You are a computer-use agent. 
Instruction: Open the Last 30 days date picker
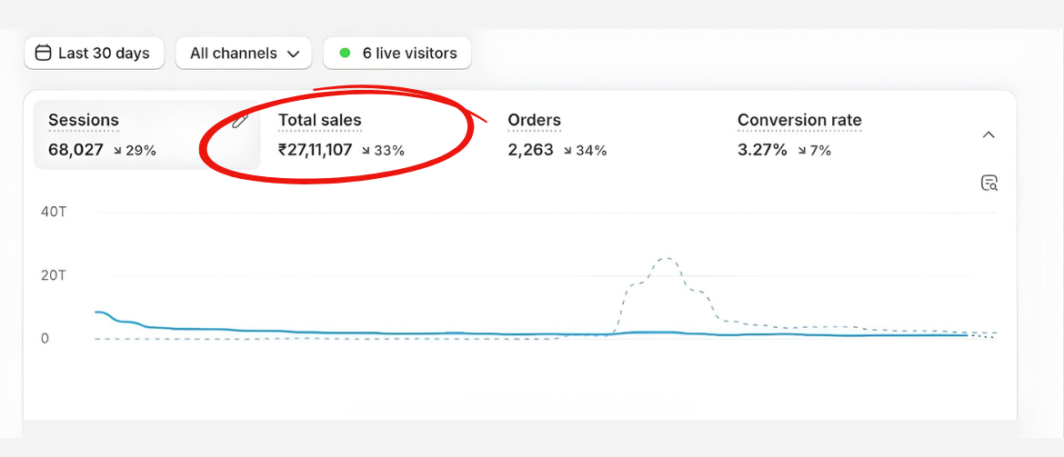tap(94, 54)
